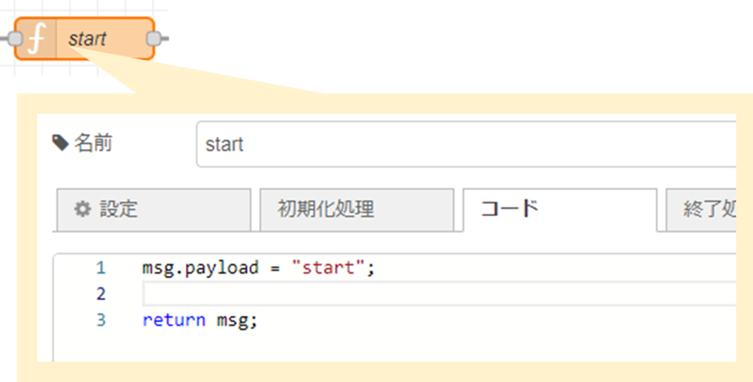Image resolution: width=753 pixels, height=382 pixels.
Task: Switch to the 初期化処理 tab
Action: click(357, 209)
